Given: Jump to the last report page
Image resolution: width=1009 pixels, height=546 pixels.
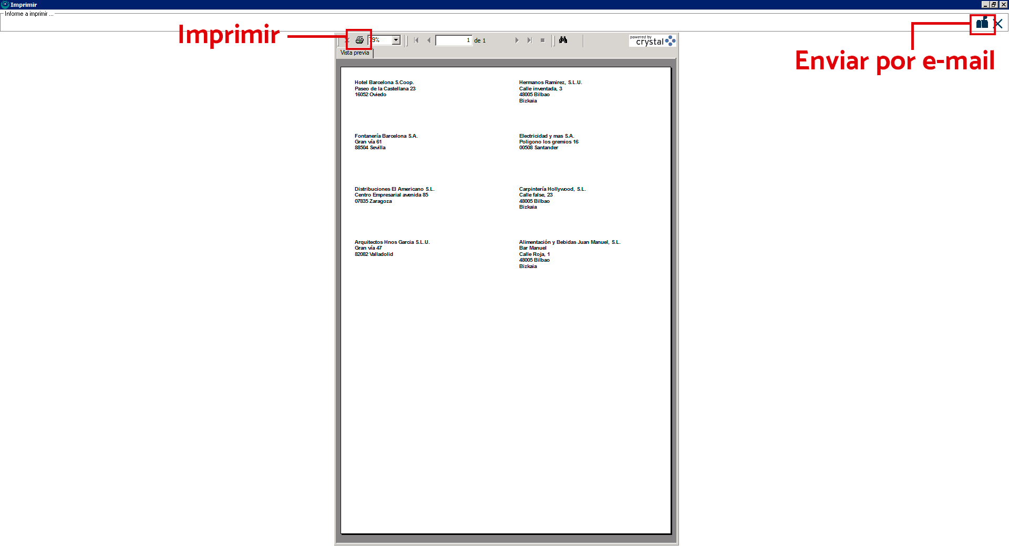Looking at the screenshot, I should pos(529,40).
